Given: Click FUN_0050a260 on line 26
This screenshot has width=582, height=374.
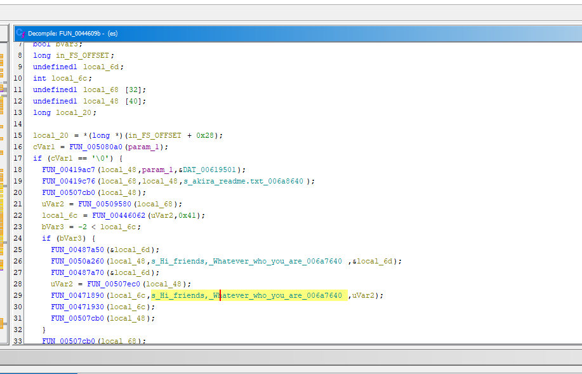Looking at the screenshot, I should point(77,262).
